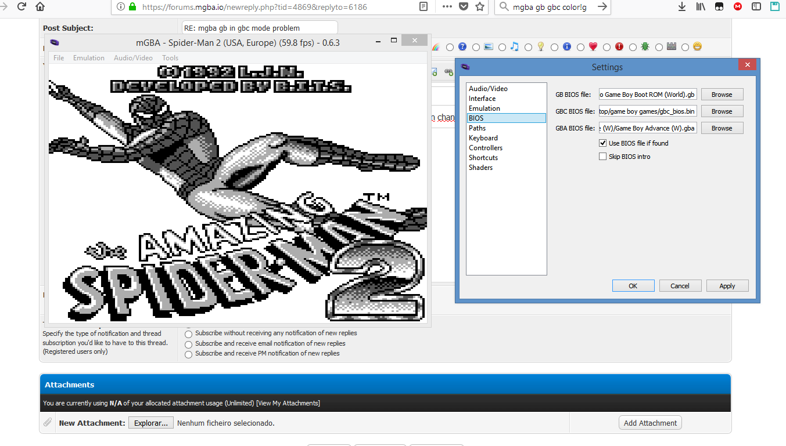Screen dimensions: 786x446
Task: Select the picture post icon
Action: coord(489,47)
